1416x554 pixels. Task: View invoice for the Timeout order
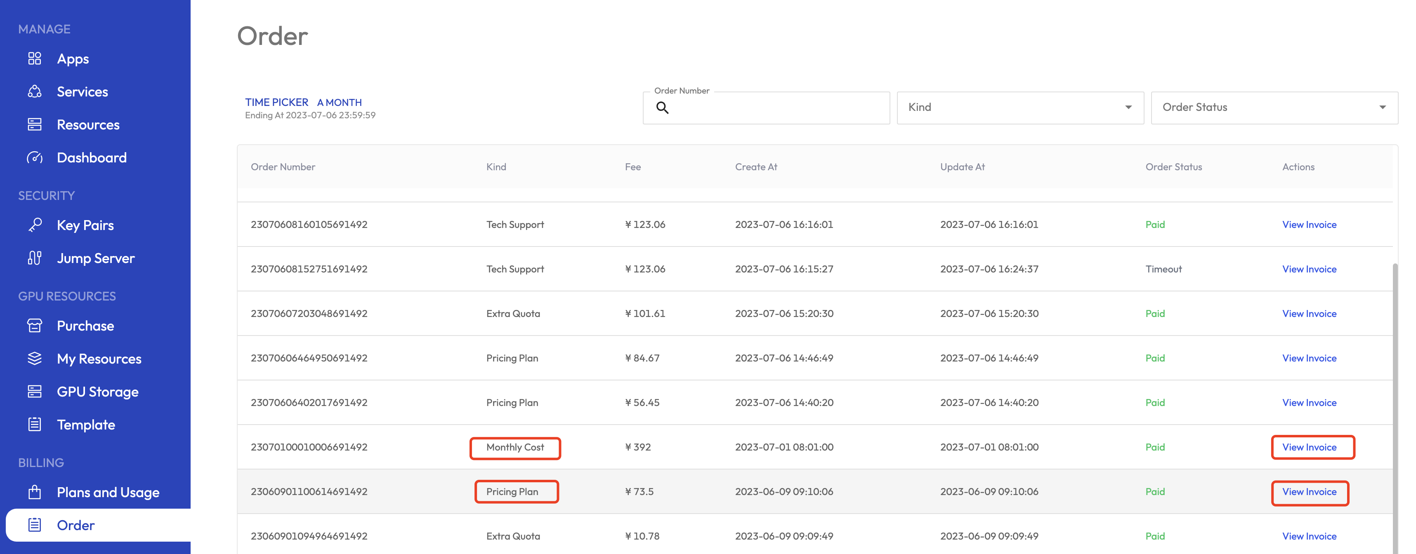1309,269
